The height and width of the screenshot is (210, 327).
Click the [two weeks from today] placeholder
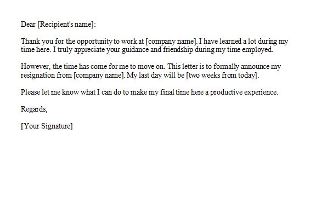pyautogui.click(x=222, y=75)
